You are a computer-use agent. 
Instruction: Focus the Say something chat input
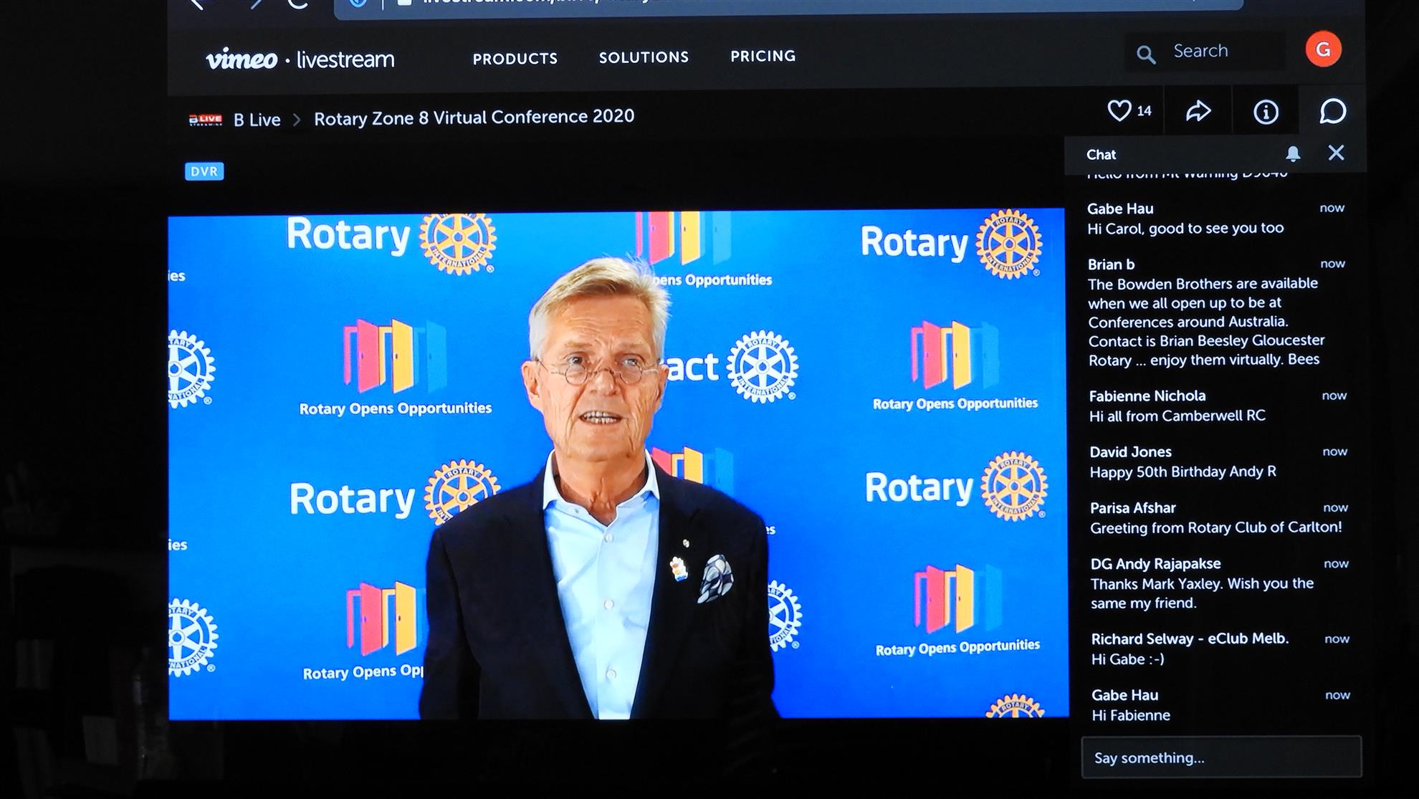tap(1220, 757)
